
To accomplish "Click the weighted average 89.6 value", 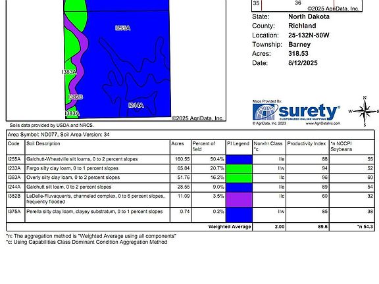I will (x=322, y=227).
